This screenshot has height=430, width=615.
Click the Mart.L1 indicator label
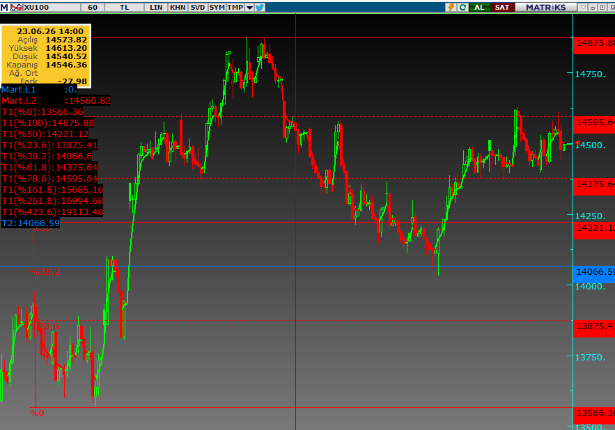(39, 89)
